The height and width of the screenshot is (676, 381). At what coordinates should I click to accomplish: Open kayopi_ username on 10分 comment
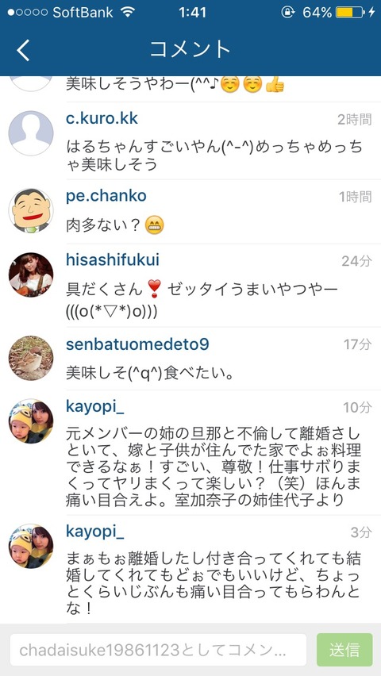tap(95, 406)
